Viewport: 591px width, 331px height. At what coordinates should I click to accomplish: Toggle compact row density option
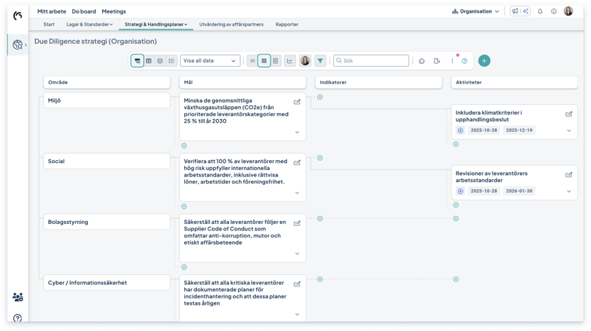[x=252, y=61]
